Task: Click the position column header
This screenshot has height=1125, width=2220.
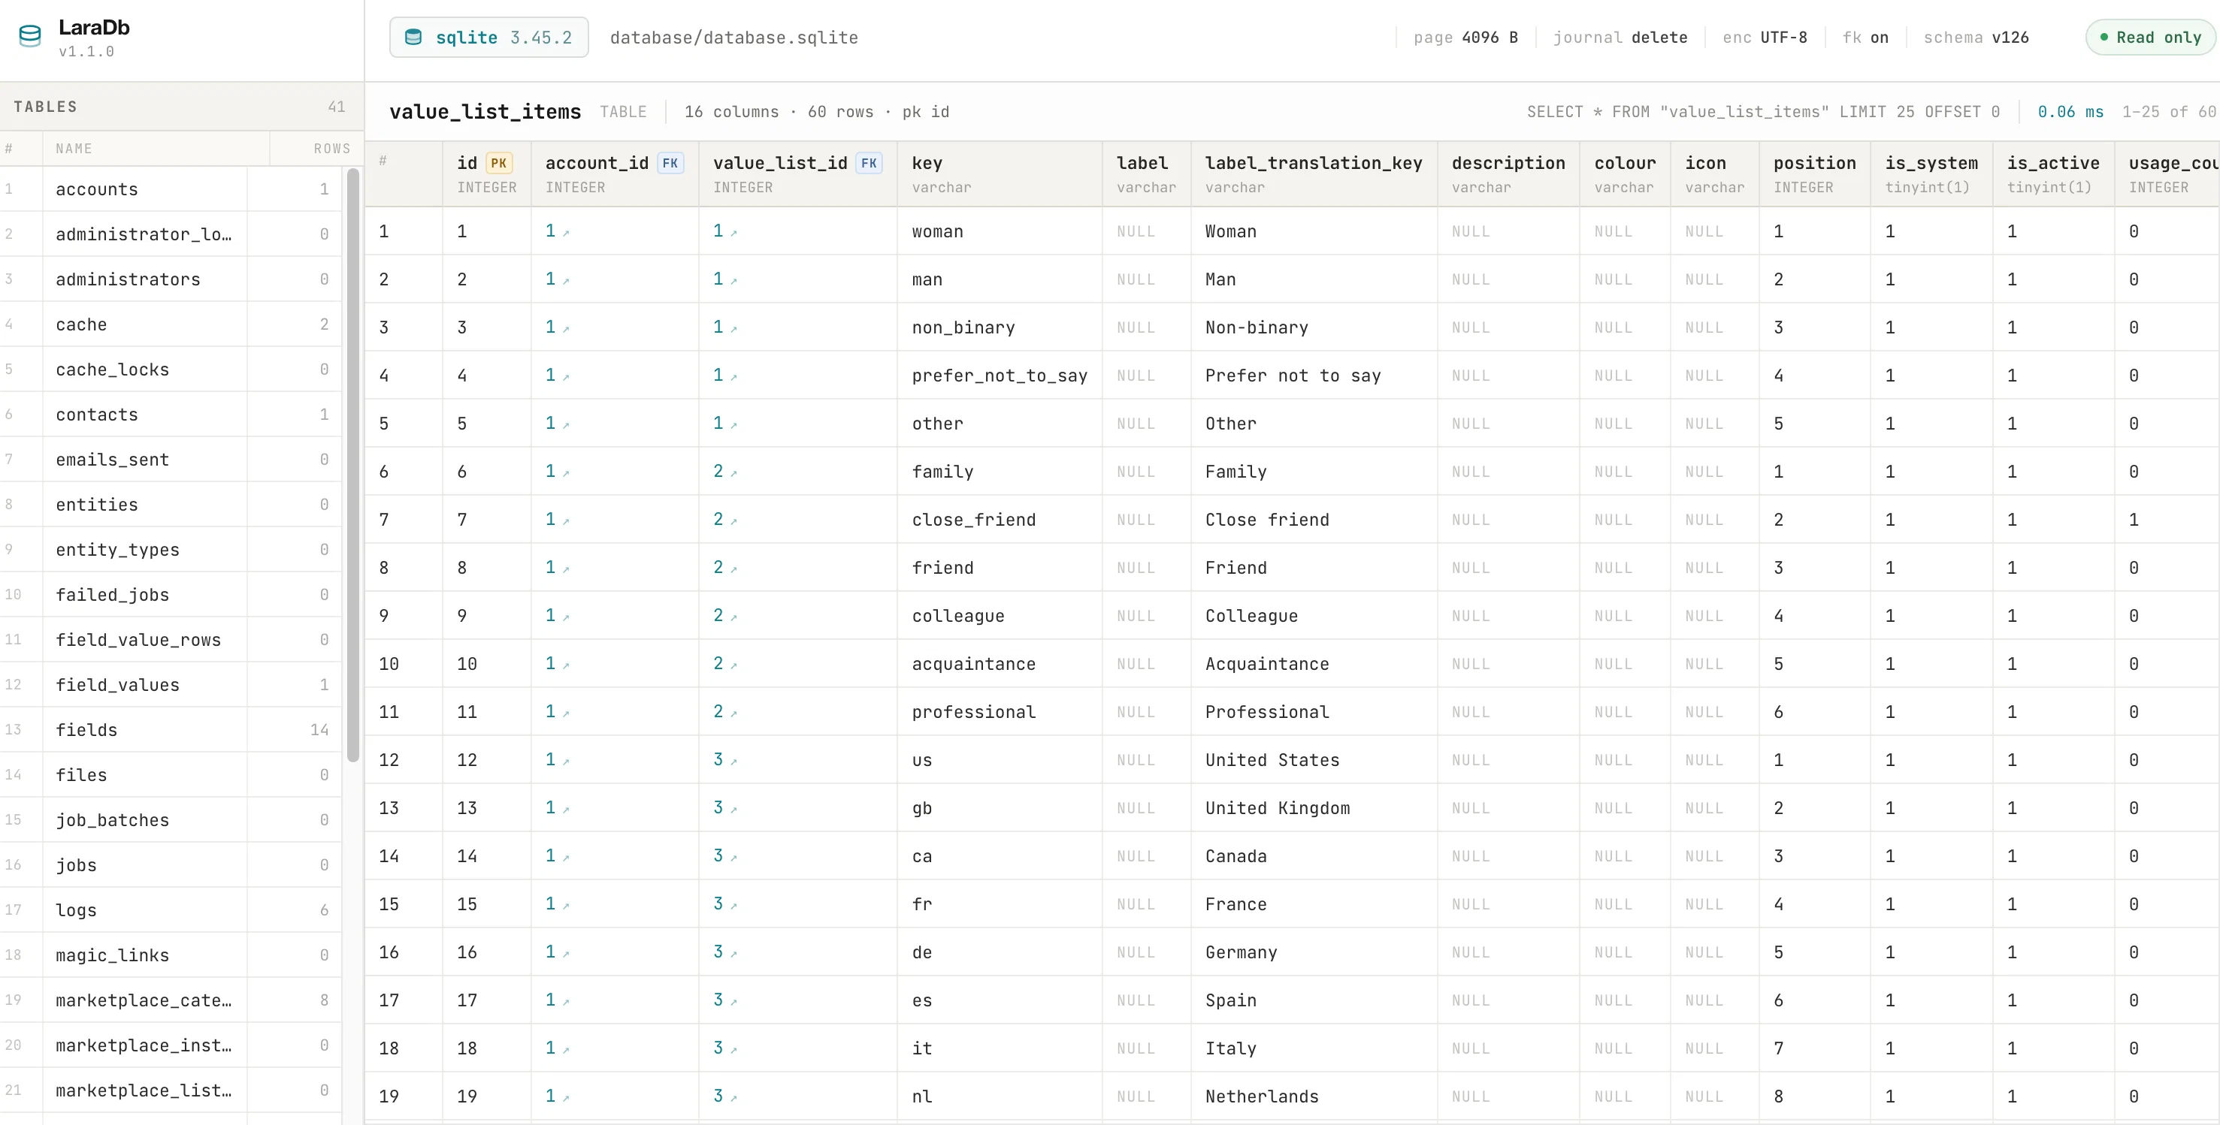Action: coord(1814,174)
